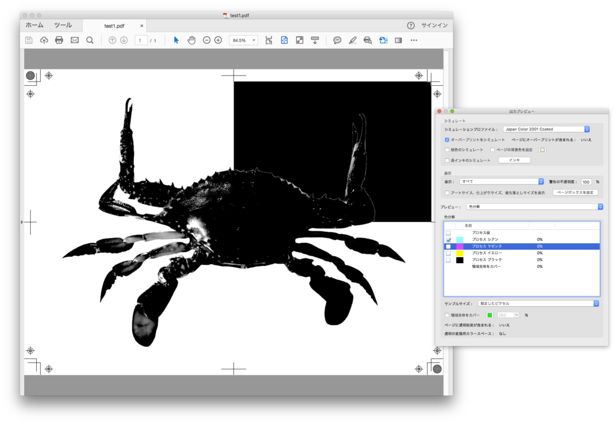Enable the 領域全体をカバー checkbox at panel bottom

[x=447, y=315]
